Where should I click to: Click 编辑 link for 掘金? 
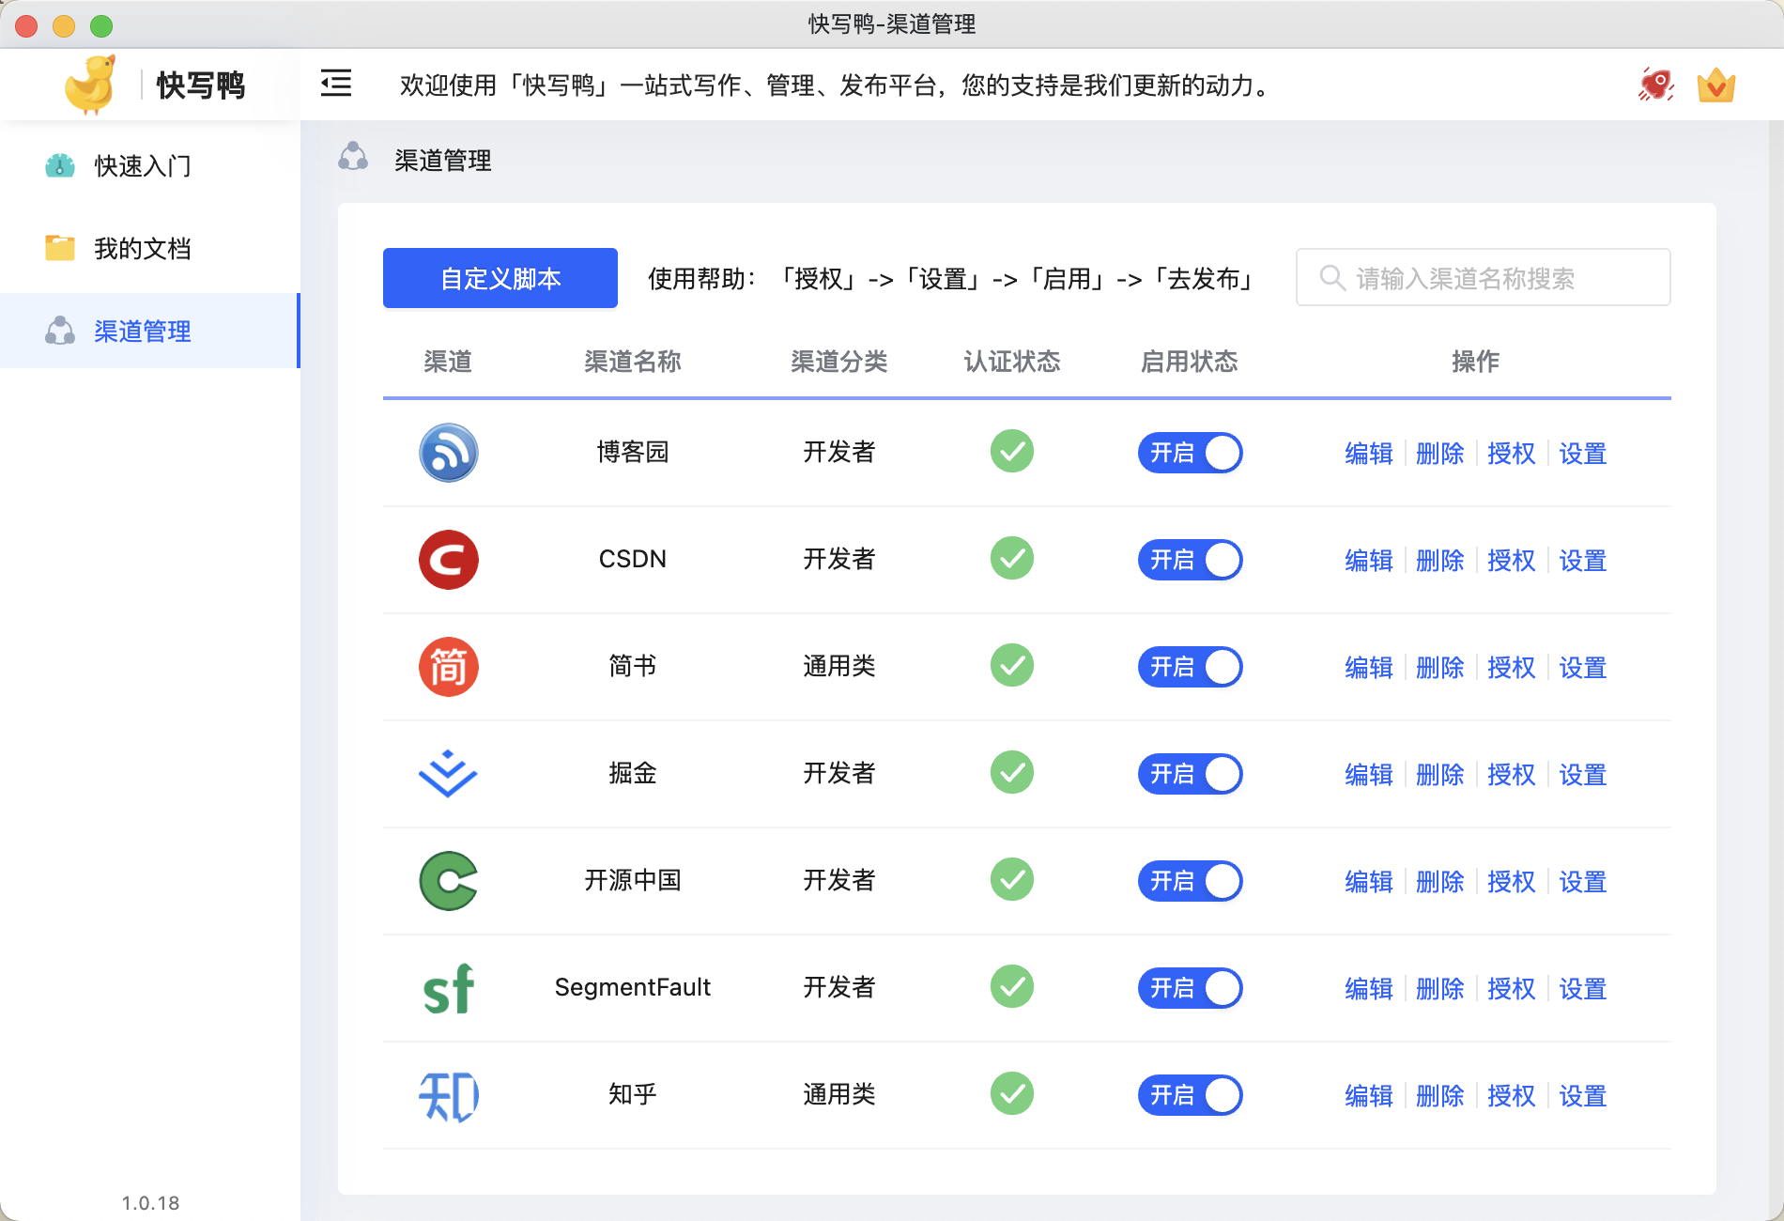[1368, 774]
